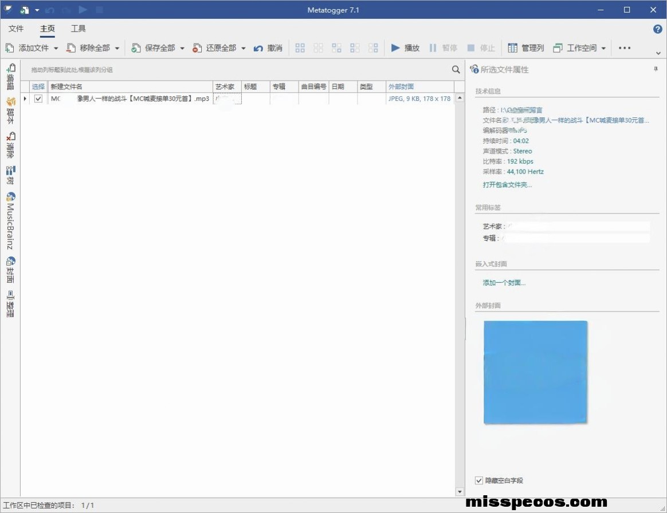
Task: Switch to the 主页 tab
Action: point(47,29)
